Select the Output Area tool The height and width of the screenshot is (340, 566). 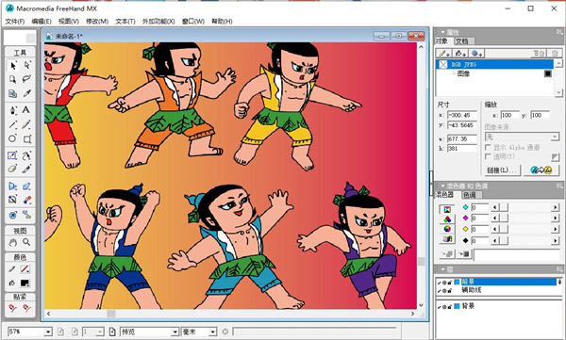tap(12, 93)
